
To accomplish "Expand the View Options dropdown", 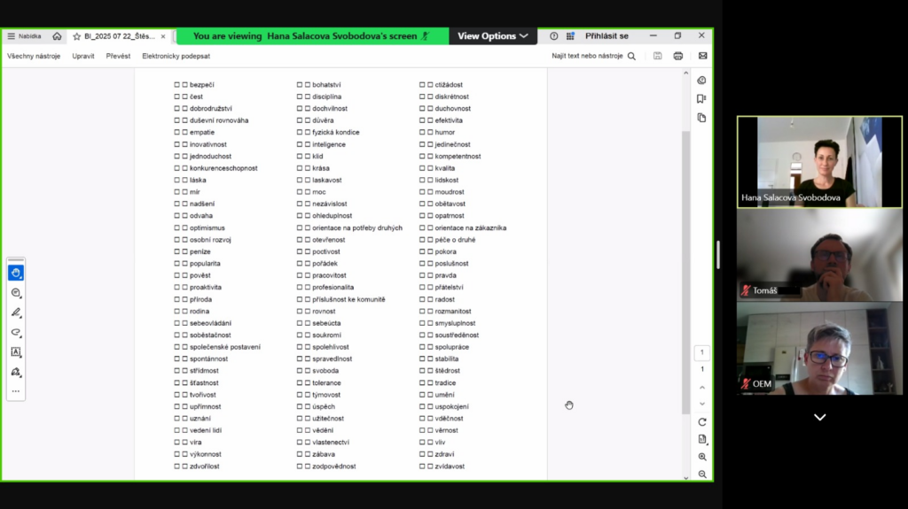I will (493, 36).
